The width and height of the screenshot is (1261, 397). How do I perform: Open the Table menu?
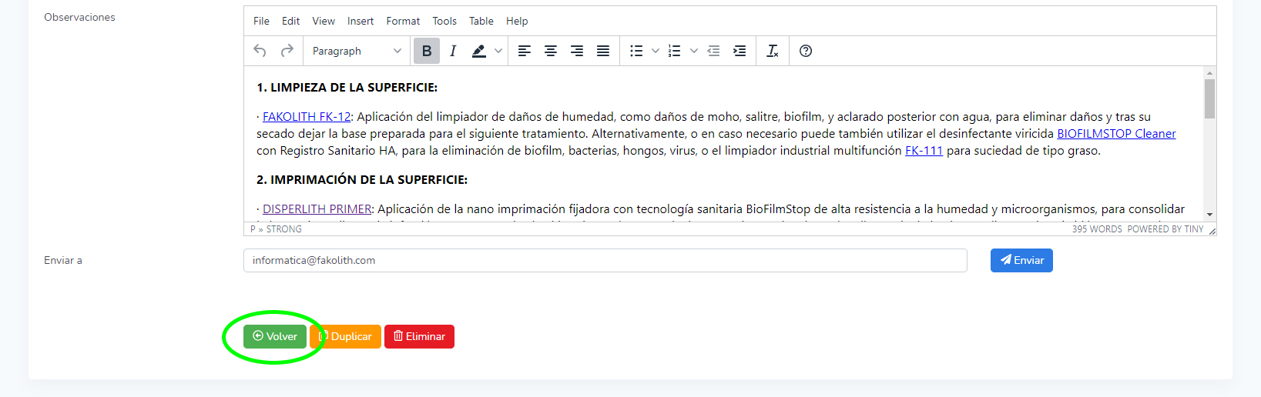pyautogui.click(x=481, y=21)
